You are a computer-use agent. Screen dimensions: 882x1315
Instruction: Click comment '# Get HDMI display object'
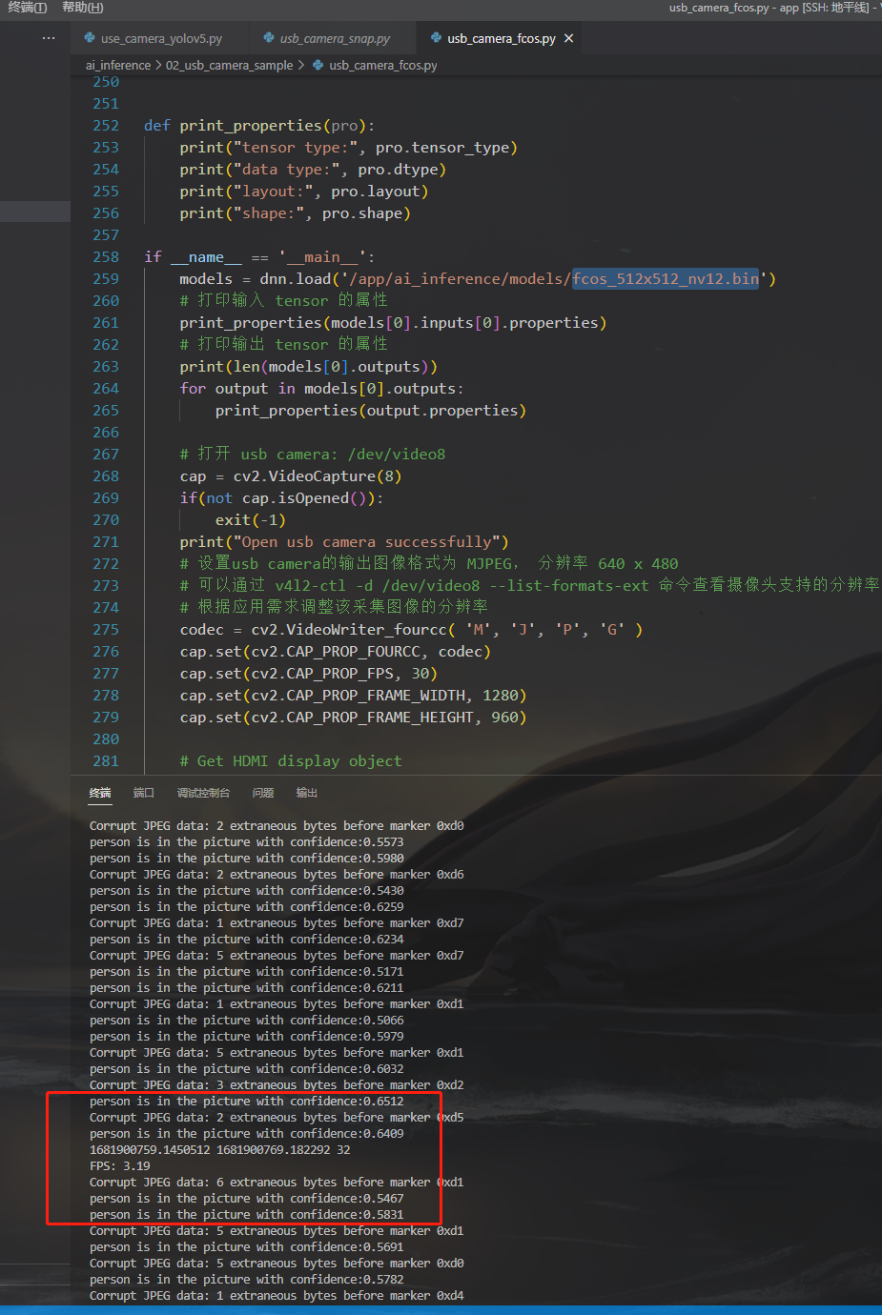coord(291,761)
